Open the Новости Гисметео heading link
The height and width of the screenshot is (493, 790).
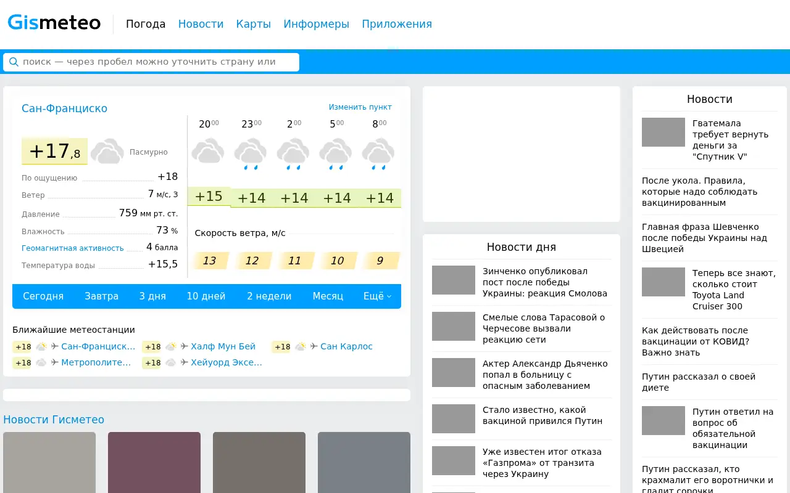pyautogui.click(x=54, y=420)
